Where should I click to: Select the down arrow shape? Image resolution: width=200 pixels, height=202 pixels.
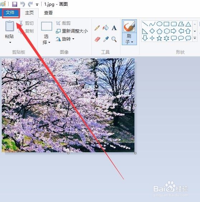145,38
